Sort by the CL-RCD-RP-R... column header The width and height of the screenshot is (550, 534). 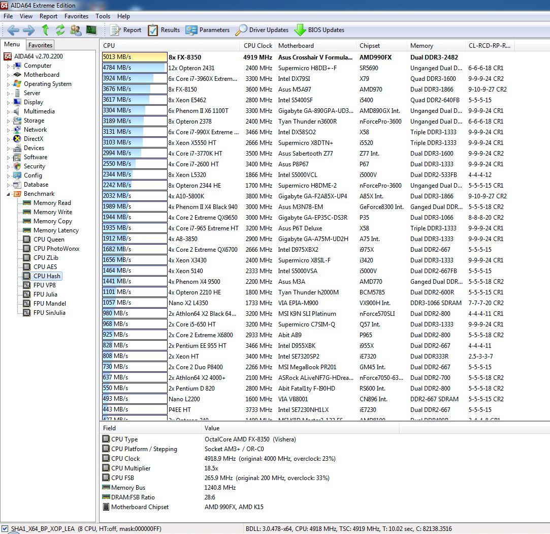click(x=491, y=46)
